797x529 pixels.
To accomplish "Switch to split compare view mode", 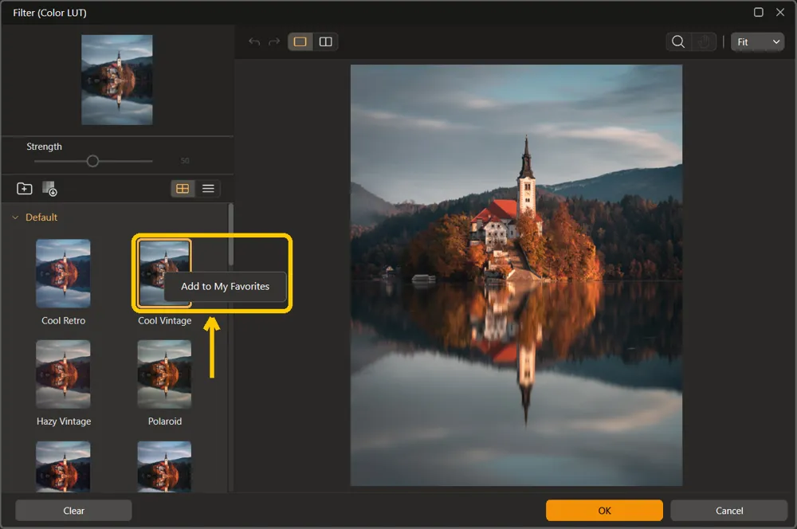I will coord(325,41).
